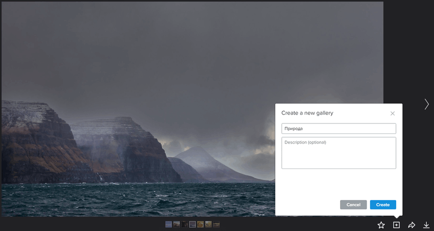Viewport: 434px width, 231px height.
Task: Favorite the photo with the star icon
Action: coord(381,225)
